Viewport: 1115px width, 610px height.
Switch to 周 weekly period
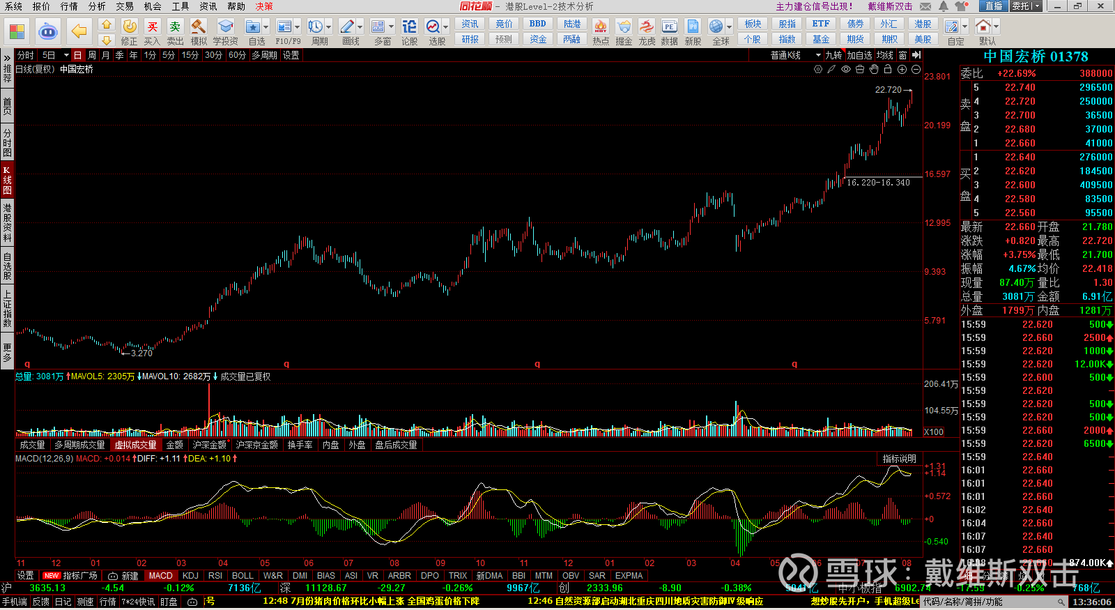(x=92, y=55)
